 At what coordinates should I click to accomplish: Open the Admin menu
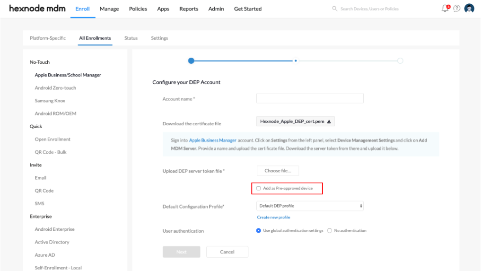coord(216,9)
